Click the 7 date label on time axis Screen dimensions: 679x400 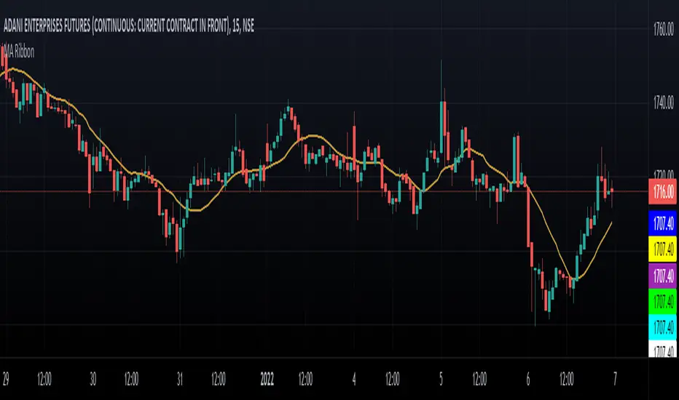[615, 379]
